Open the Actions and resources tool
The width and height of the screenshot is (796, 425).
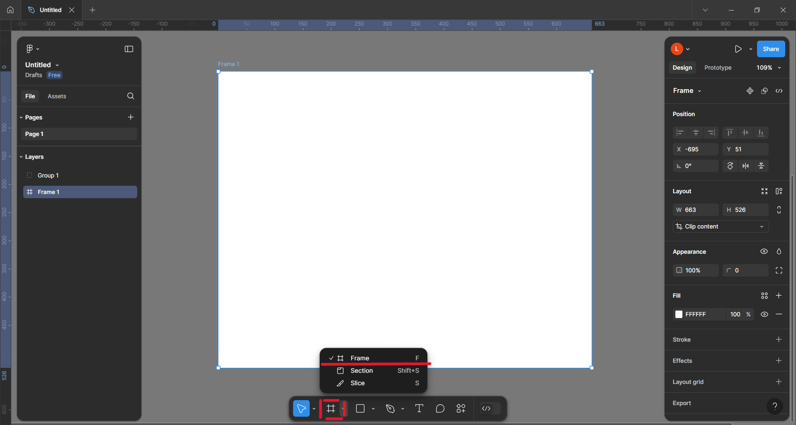coord(461,408)
